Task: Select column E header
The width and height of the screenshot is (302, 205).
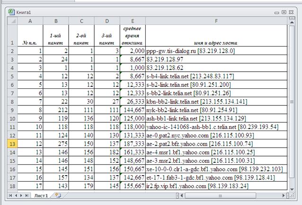Action: 133,21
